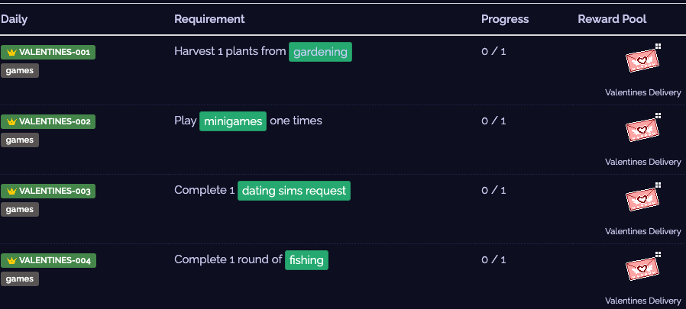Open the fishing link
The image size is (686, 309).
(306, 260)
